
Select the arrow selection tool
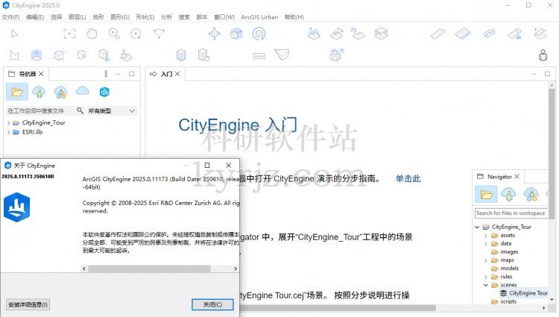(15, 34)
